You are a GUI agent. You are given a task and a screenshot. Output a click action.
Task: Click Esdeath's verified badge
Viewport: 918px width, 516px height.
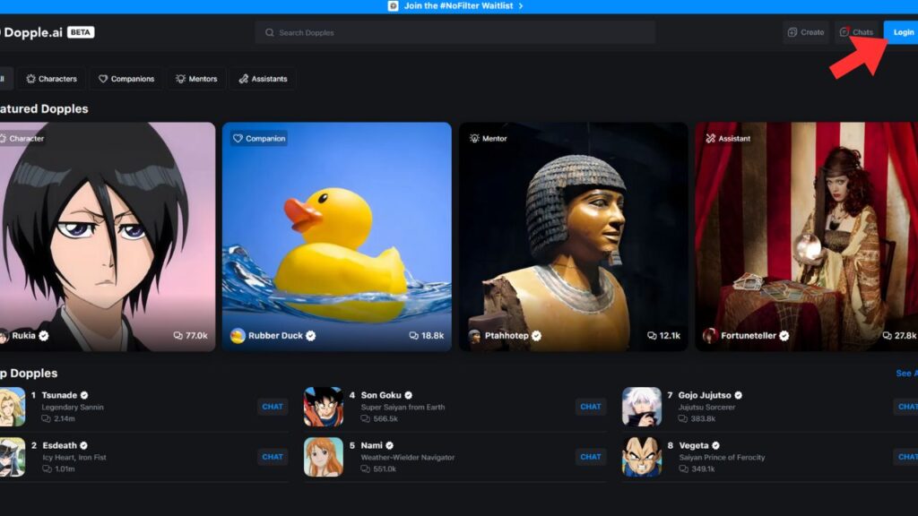(83, 446)
